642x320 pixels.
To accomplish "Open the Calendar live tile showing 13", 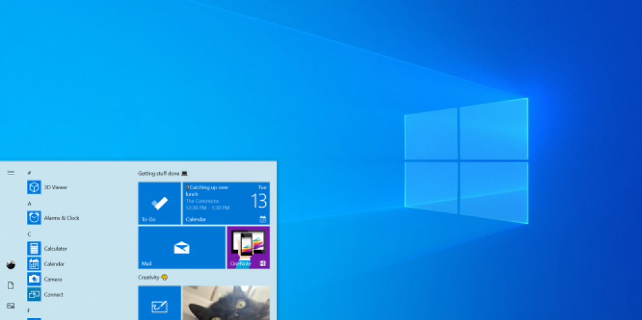I will click(x=226, y=203).
